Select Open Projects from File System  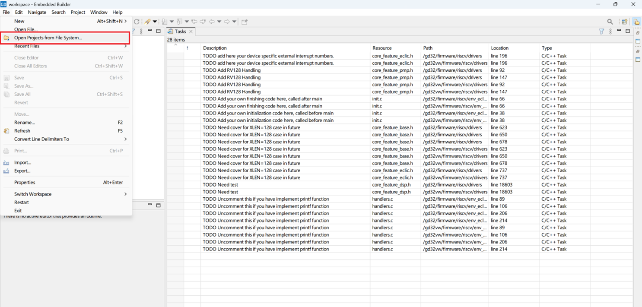tap(48, 38)
